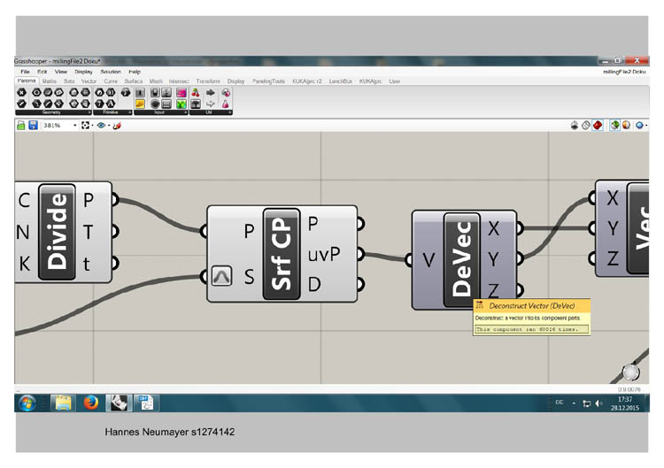Viewport: 664px width, 468px height.
Task: Click the white outlined arrow icon in Util
Action: 211,104
